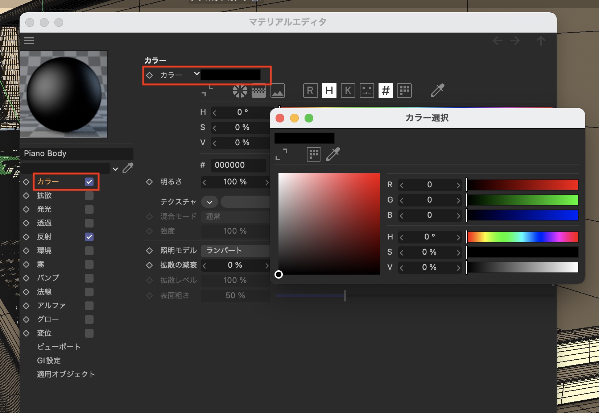The width and height of the screenshot is (599, 413).
Task: Toggle hex mode with # icon
Action: click(x=386, y=91)
